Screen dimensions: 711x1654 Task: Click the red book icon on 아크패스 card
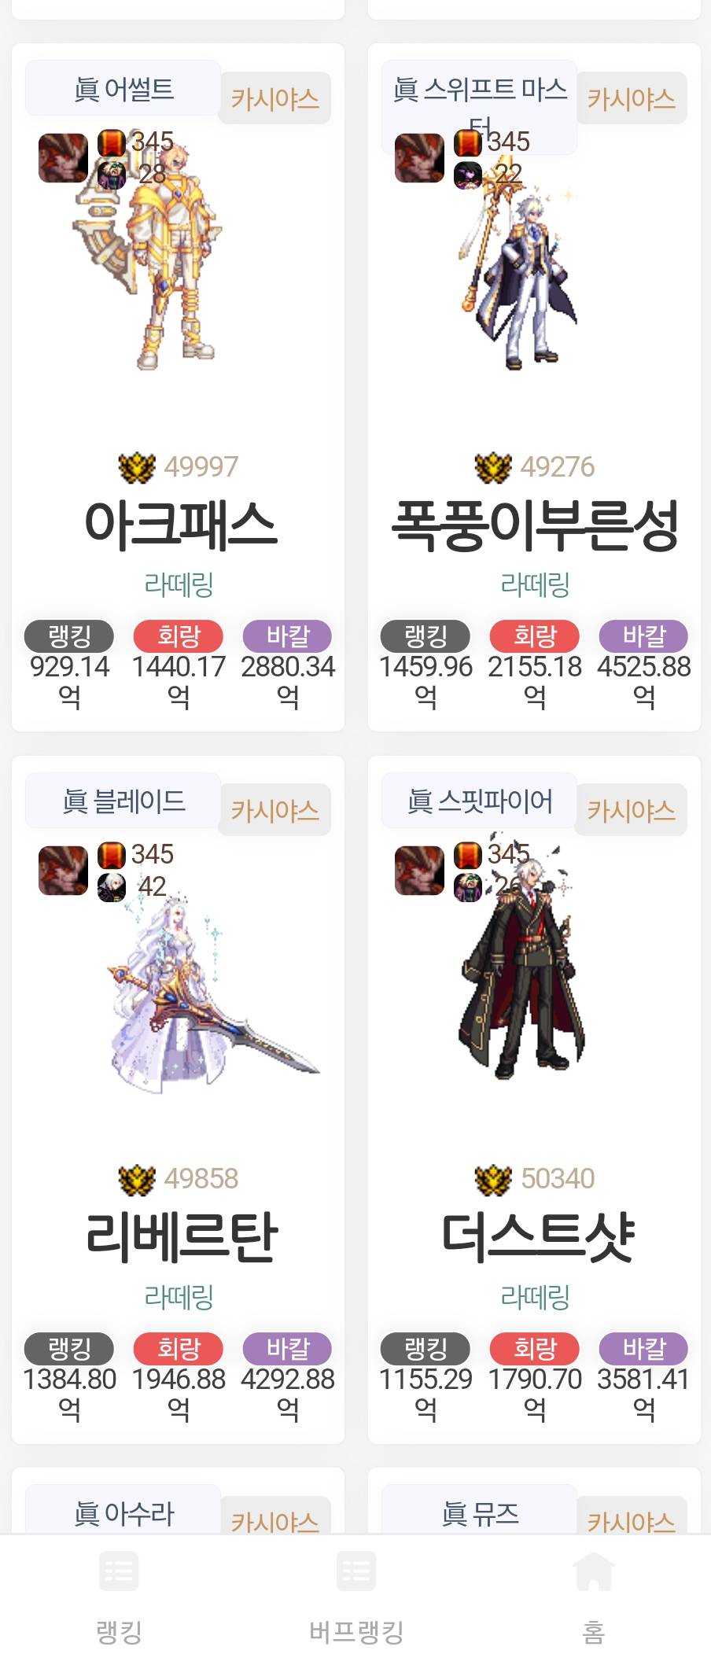pyautogui.click(x=112, y=143)
